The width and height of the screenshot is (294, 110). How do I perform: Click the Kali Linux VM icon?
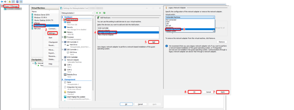(32, 28)
